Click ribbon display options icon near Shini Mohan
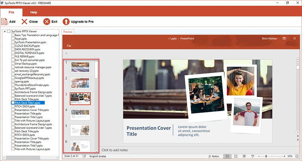302x161 pixels. (x=284, y=38)
